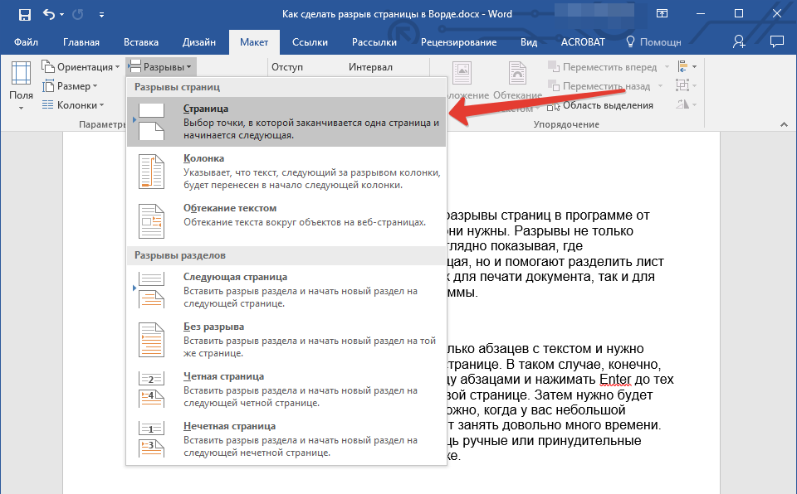Click the Следующая страница section break icon
Screen dimensions: 797x494
click(x=151, y=289)
